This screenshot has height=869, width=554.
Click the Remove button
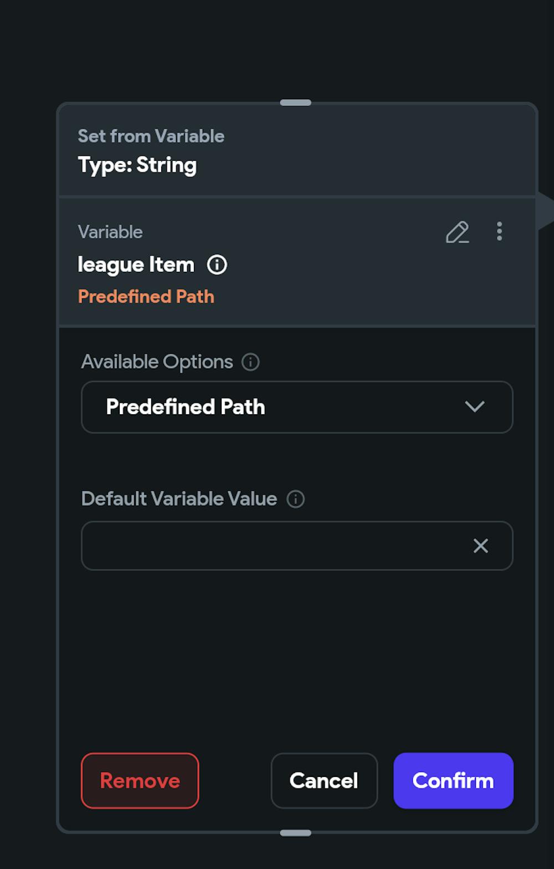(140, 781)
